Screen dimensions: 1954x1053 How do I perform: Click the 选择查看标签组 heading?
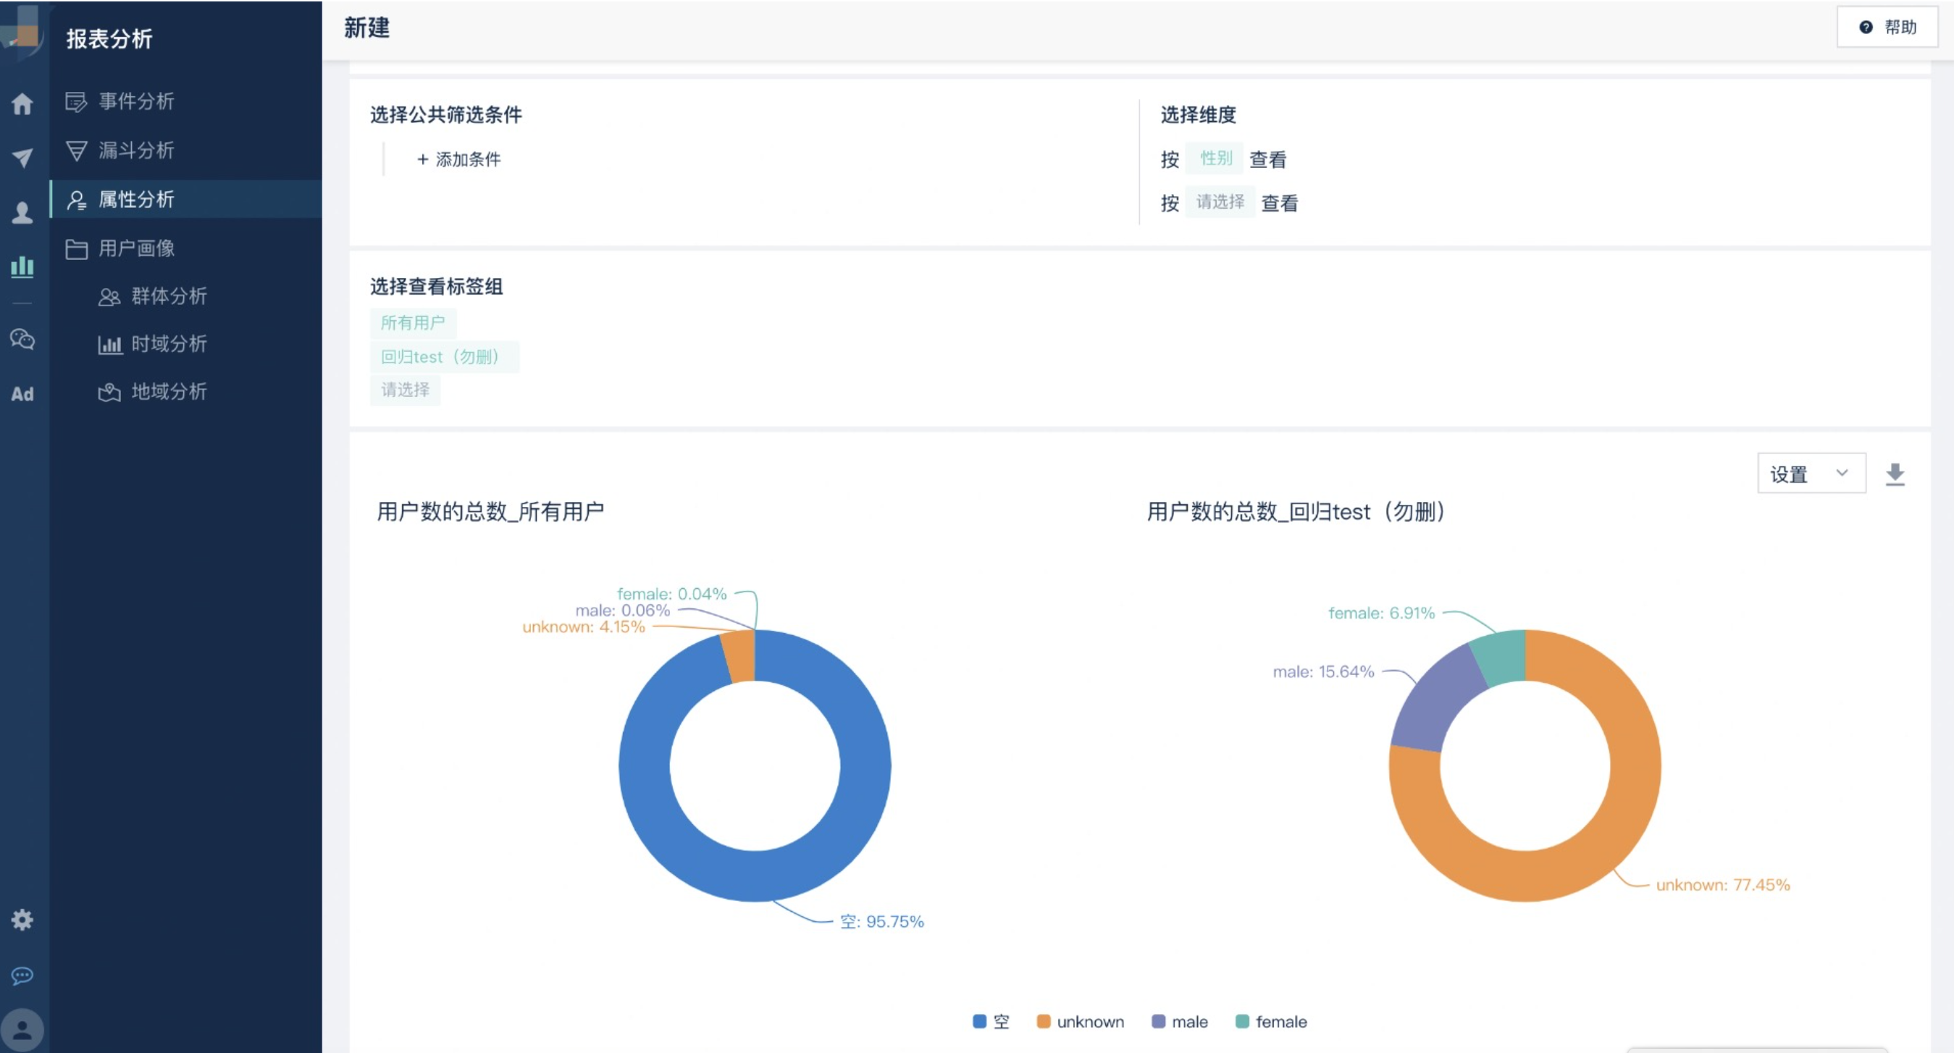pos(436,286)
